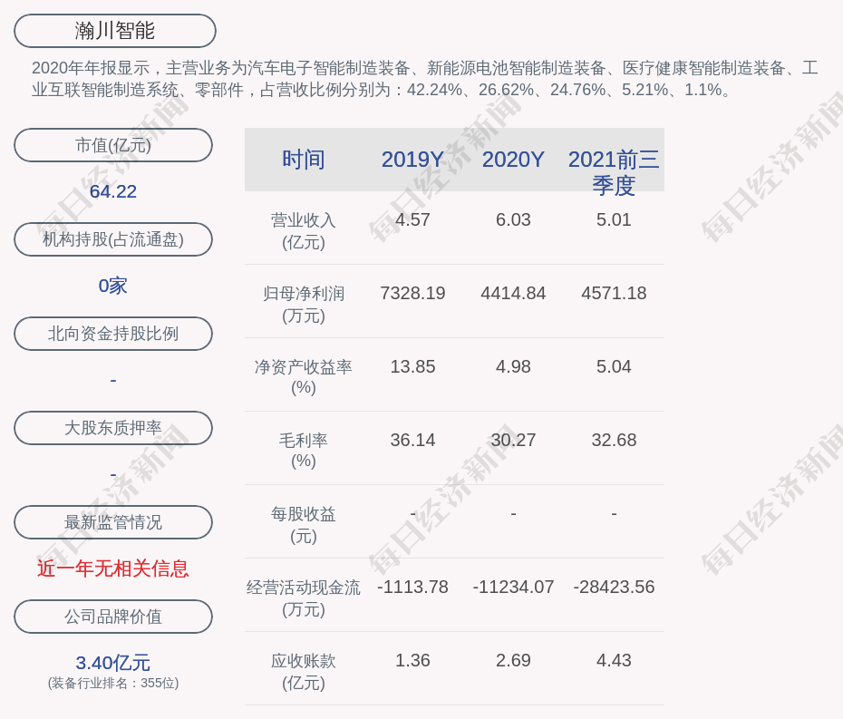
Task: Select the 2021前三季度 column header
Action: pos(614,172)
